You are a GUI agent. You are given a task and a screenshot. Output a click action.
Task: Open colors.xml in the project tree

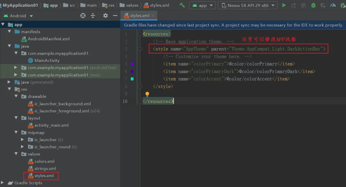[44, 161]
